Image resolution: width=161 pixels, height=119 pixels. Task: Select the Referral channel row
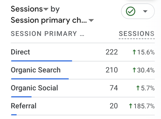[83, 106]
